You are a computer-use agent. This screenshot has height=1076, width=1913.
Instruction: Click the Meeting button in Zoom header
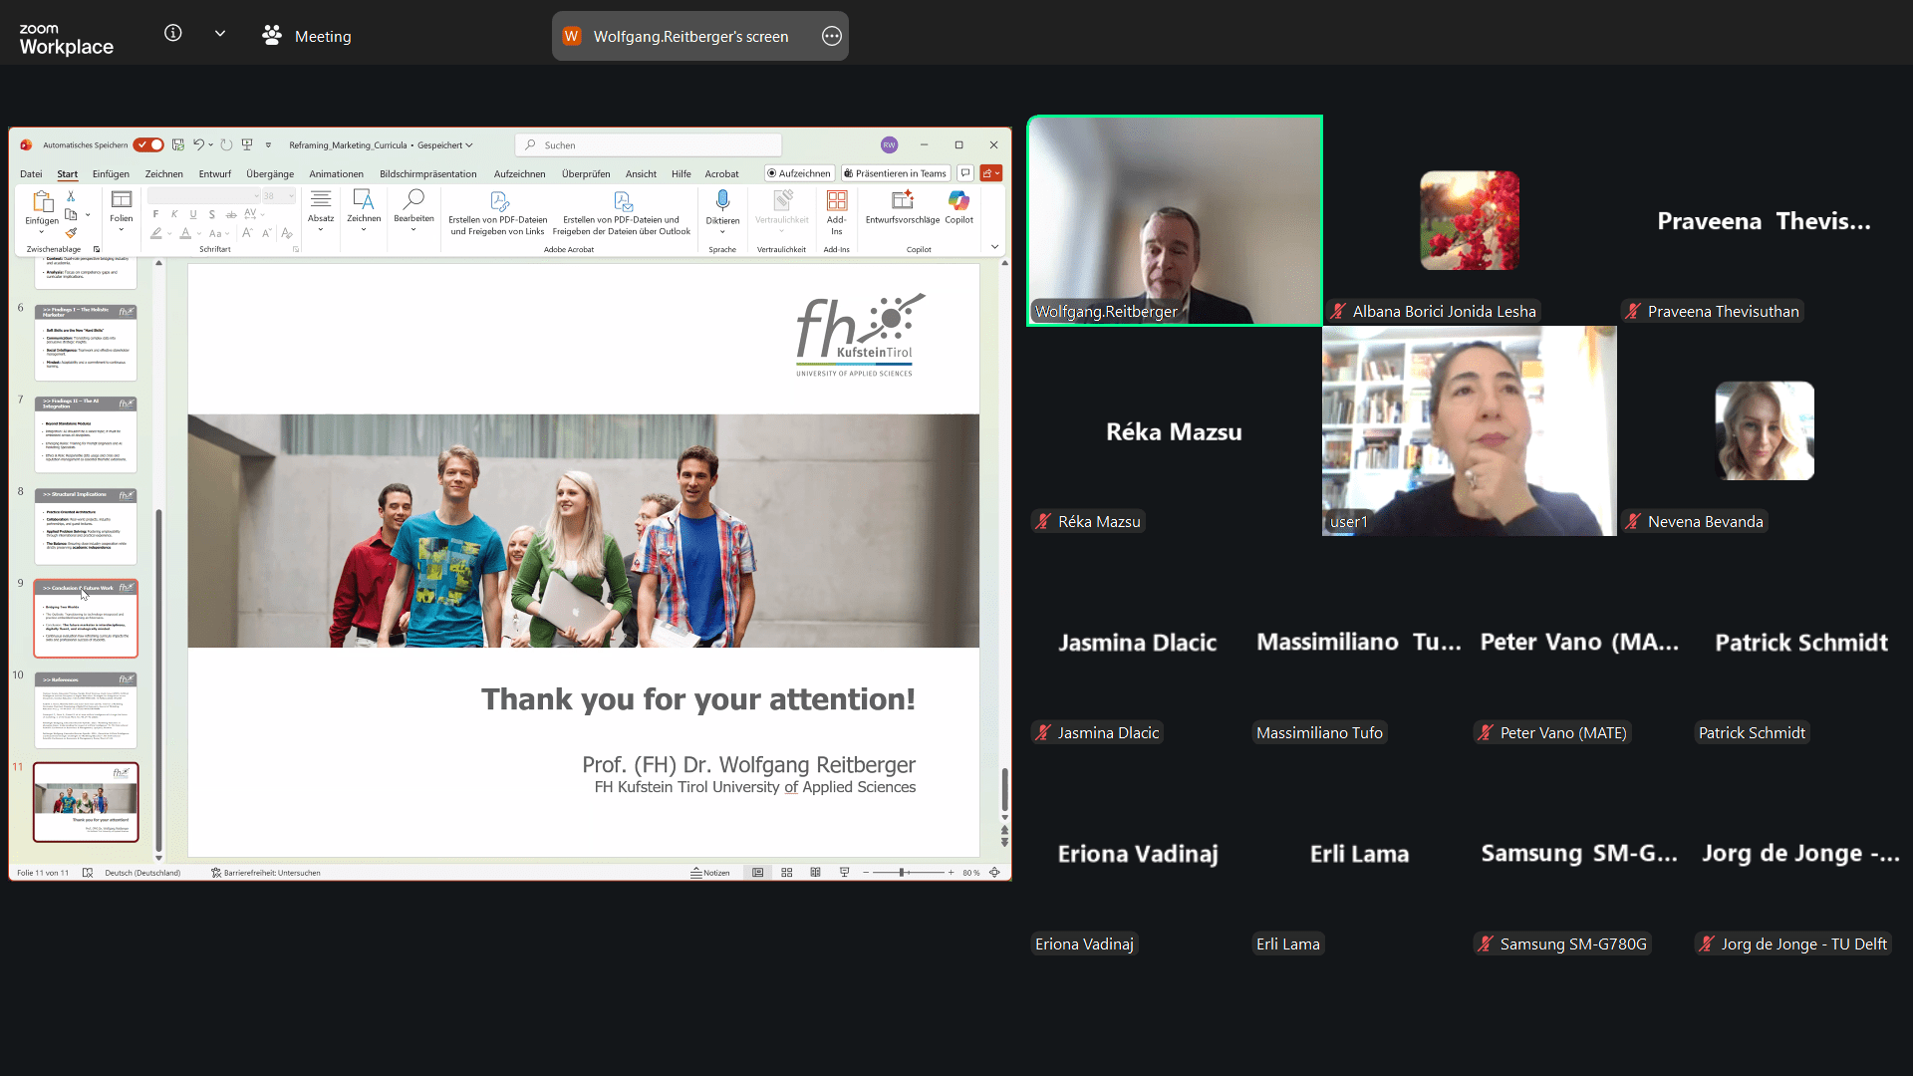coord(307,37)
